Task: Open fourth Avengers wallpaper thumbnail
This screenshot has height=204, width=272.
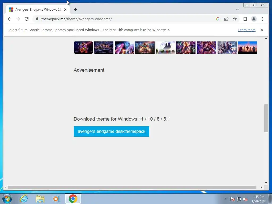Action: point(145,48)
